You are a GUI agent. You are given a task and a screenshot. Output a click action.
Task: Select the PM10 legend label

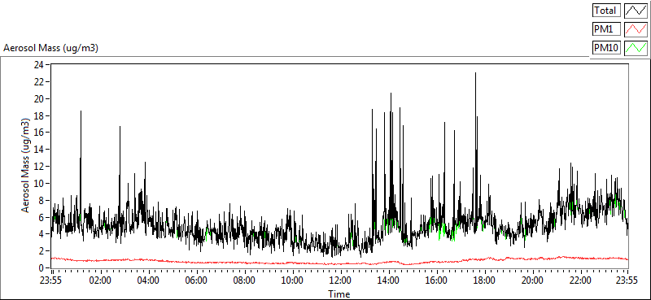[x=606, y=48]
